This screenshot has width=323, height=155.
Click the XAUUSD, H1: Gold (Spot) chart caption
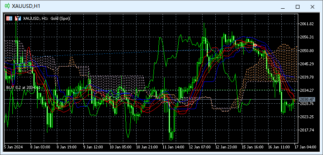tap(47, 18)
